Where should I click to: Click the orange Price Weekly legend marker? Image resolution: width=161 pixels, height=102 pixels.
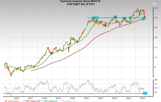[x=6, y=101]
